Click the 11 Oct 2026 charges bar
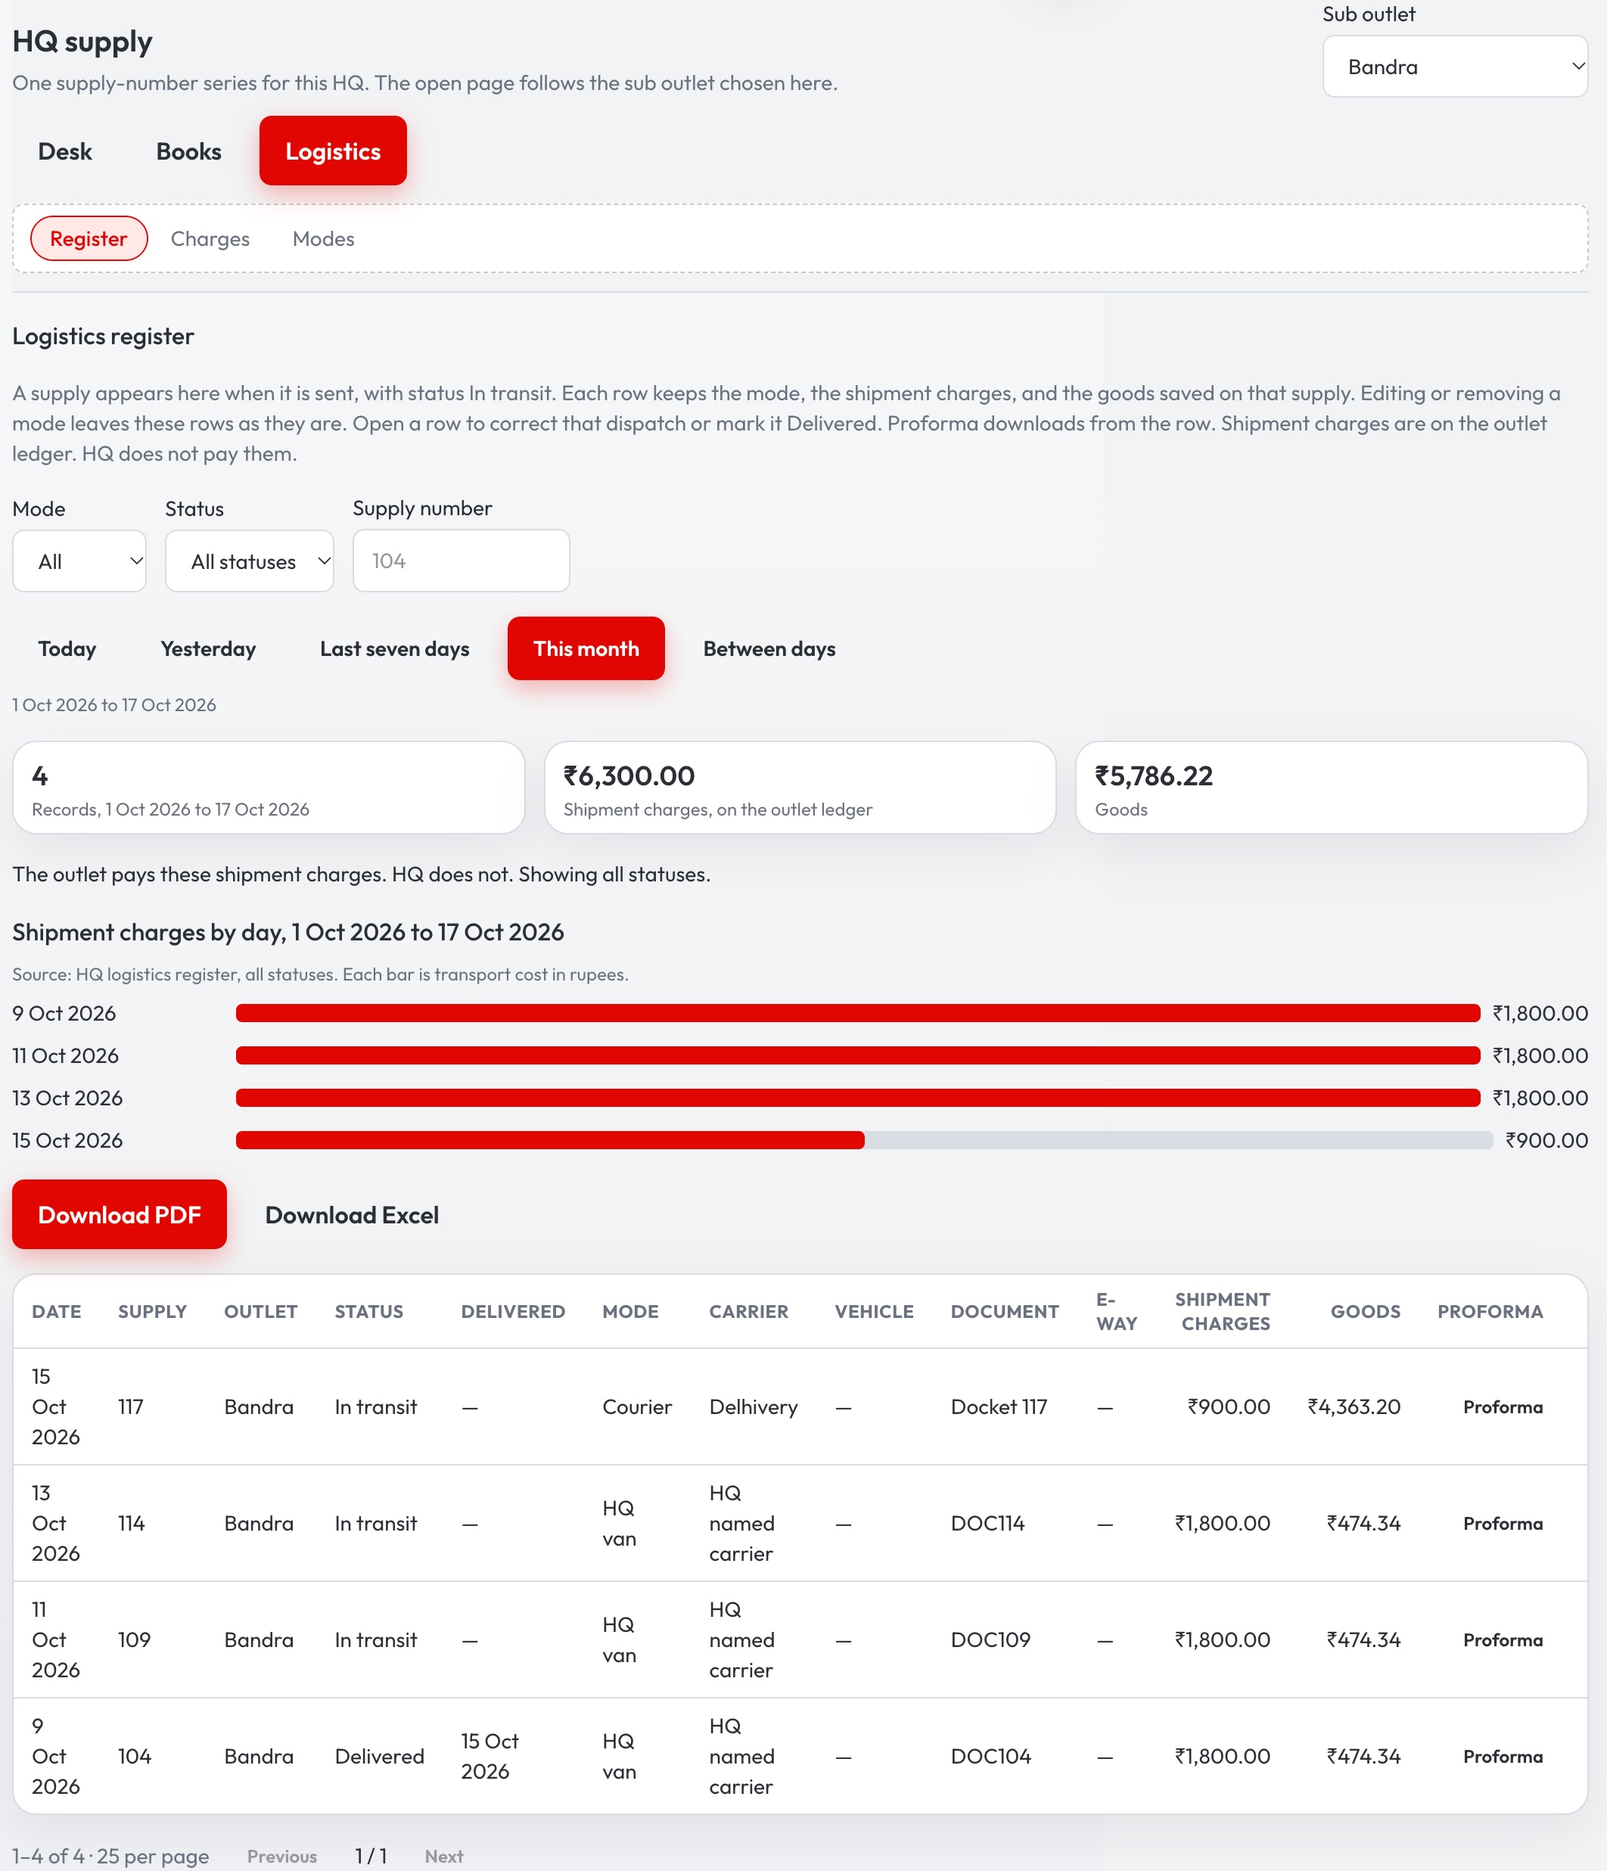The height and width of the screenshot is (1871, 1607). tap(858, 1055)
